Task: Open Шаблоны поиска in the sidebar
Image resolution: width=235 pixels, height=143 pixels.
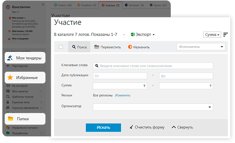Action: tap(23, 97)
